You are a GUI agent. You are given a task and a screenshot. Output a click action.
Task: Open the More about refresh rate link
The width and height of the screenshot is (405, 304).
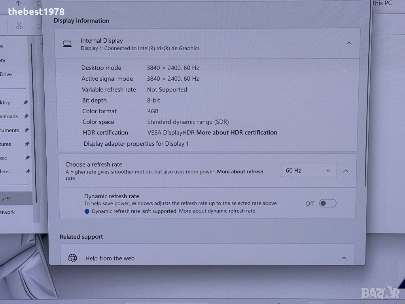pos(240,172)
